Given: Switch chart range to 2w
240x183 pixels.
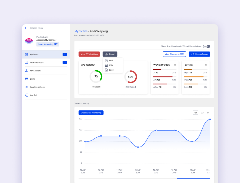Looking at the screenshot, I should click(x=202, y=112).
